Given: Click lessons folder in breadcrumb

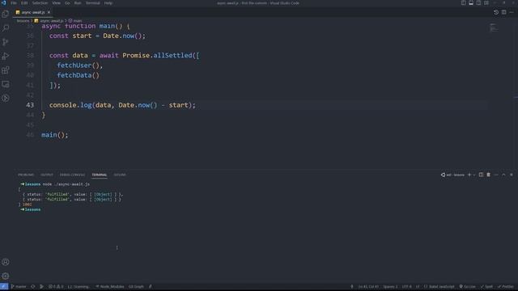Looking at the screenshot, I should (23, 21).
